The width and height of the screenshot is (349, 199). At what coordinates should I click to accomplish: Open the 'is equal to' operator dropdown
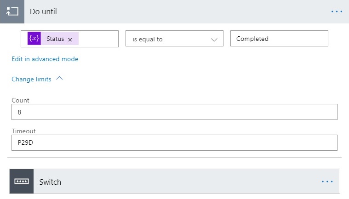pos(174,39)
